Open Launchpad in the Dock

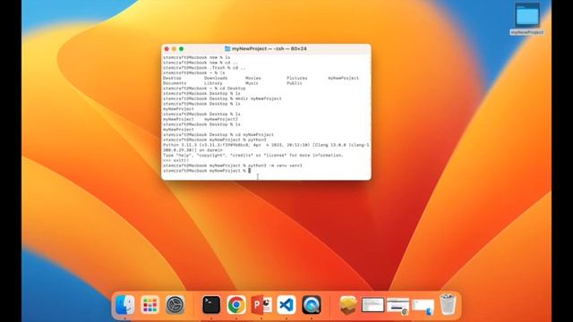click(150, 304)
